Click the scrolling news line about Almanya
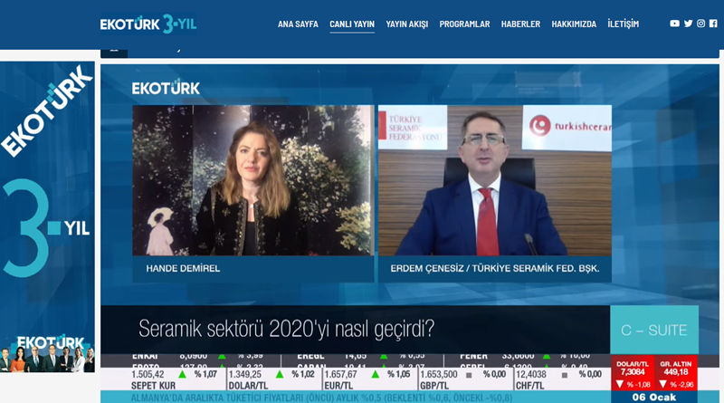 321,398
